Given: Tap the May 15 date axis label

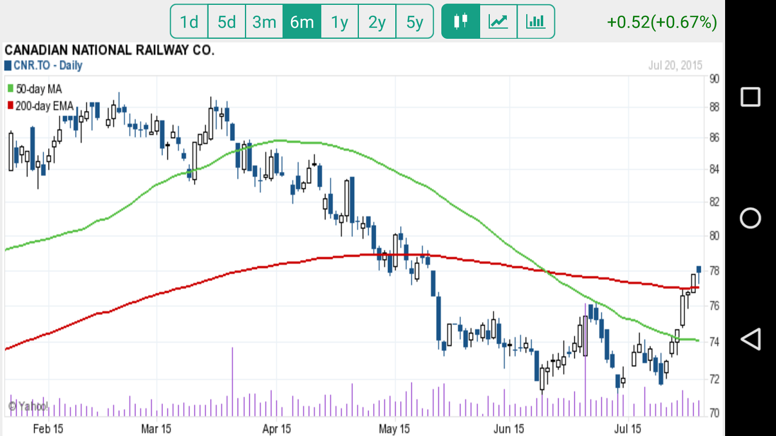Looking at the screenshot, I should (x=394, y=429).
